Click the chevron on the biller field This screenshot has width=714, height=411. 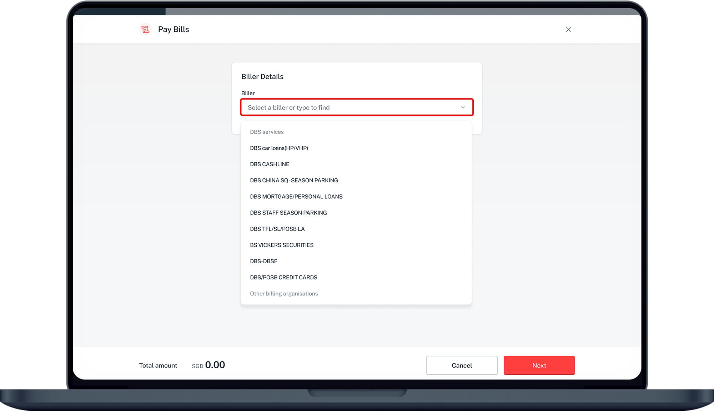click(x=463, y=107)
